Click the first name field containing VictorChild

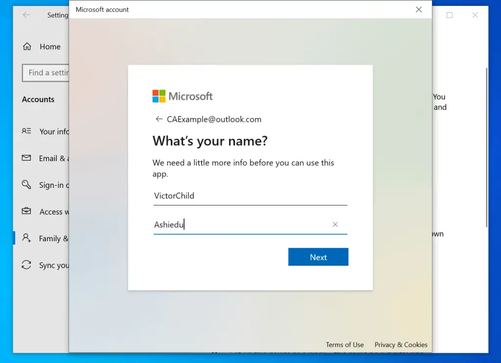pyautogui.click(x=250, y=196)
